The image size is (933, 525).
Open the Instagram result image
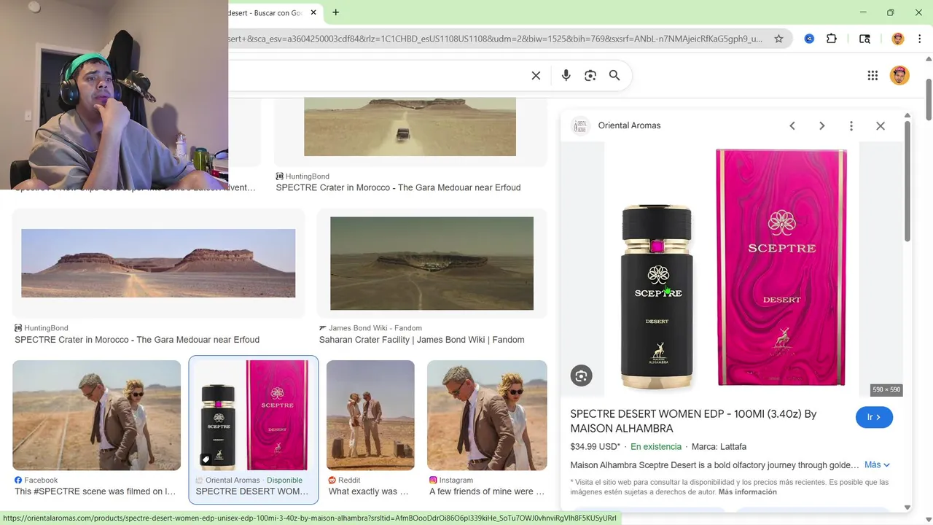click(487, 416)
